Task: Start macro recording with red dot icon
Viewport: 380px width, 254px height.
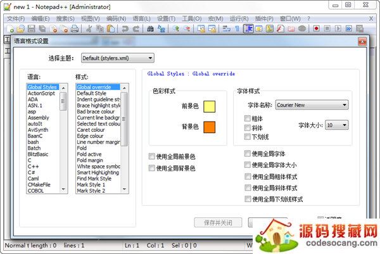Action: coord(316,29)
